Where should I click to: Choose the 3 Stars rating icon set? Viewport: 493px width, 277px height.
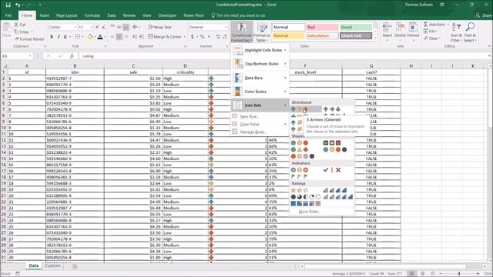300,190
